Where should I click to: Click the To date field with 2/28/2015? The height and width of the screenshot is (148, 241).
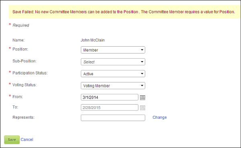tap(109, 107)
